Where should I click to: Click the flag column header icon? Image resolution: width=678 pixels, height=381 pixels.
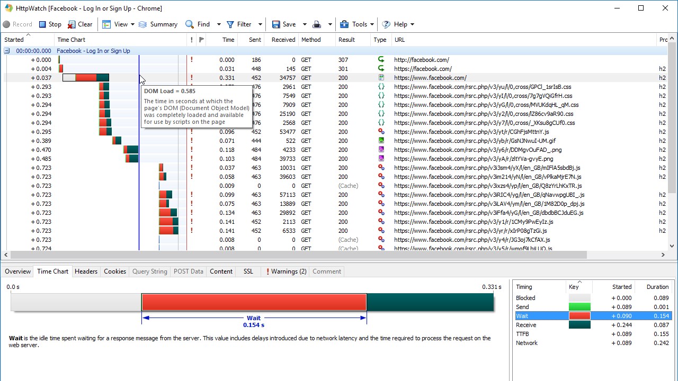click(x=201, y=40)
